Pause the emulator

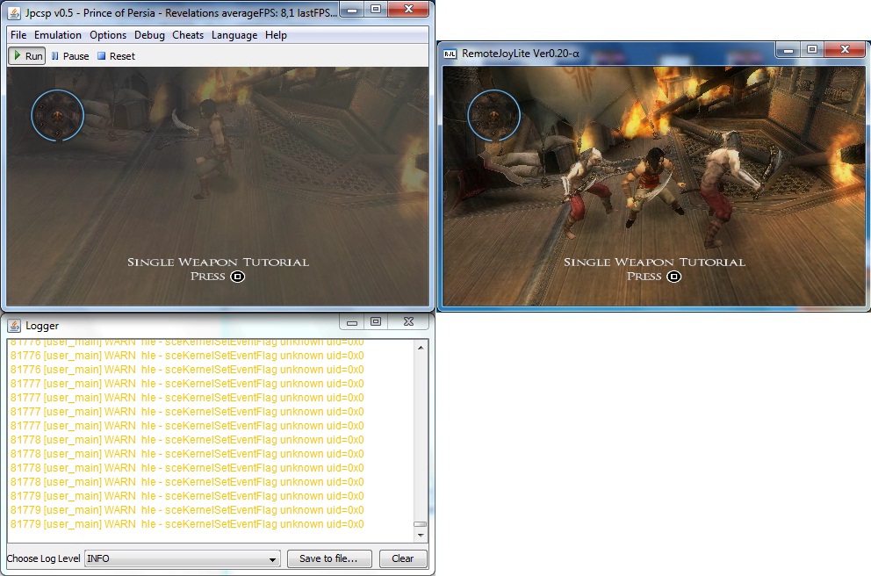coord(69,56)
